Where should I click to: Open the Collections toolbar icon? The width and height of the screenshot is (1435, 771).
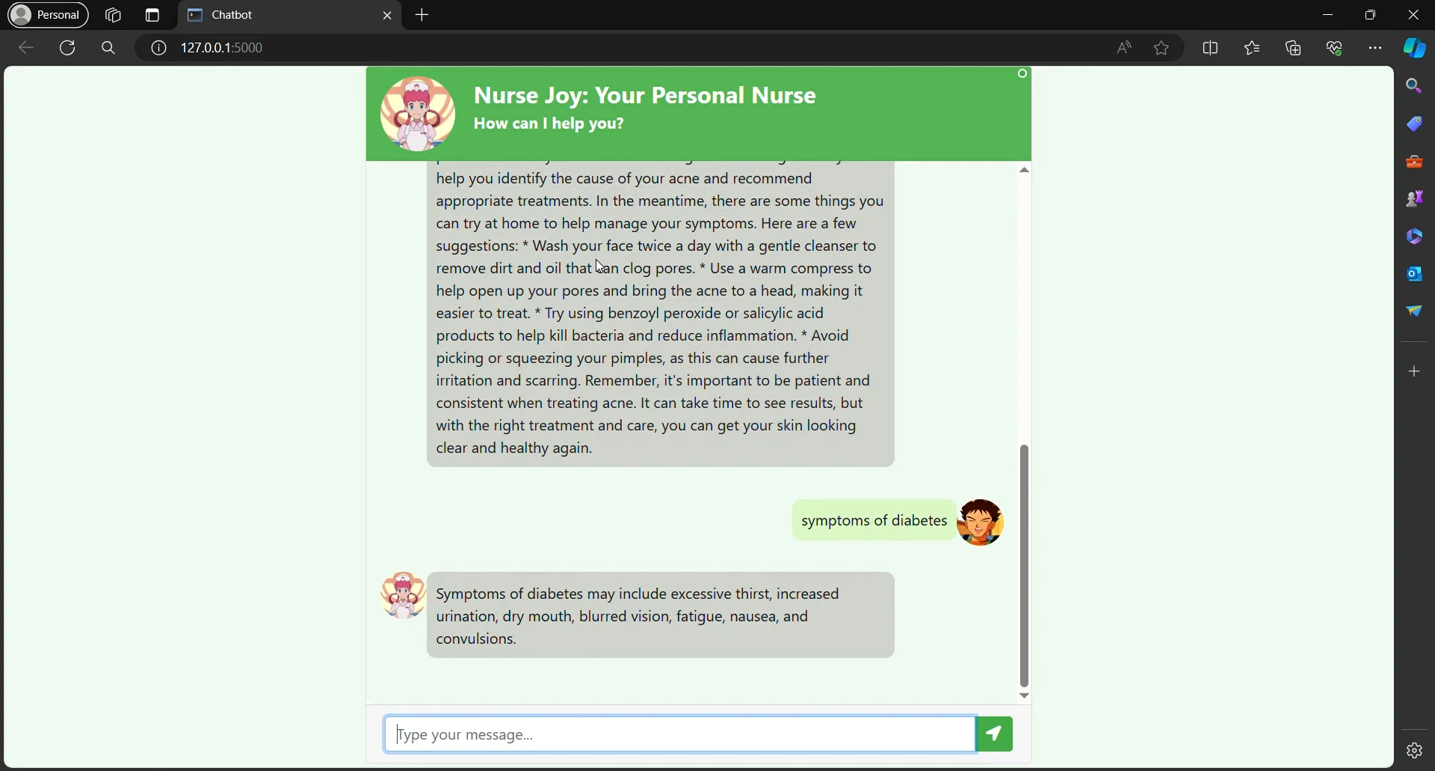point(1294,49)
